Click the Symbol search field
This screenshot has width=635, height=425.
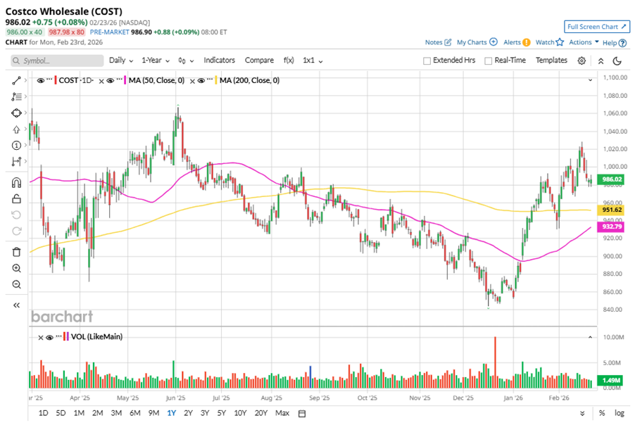(57, 61)
